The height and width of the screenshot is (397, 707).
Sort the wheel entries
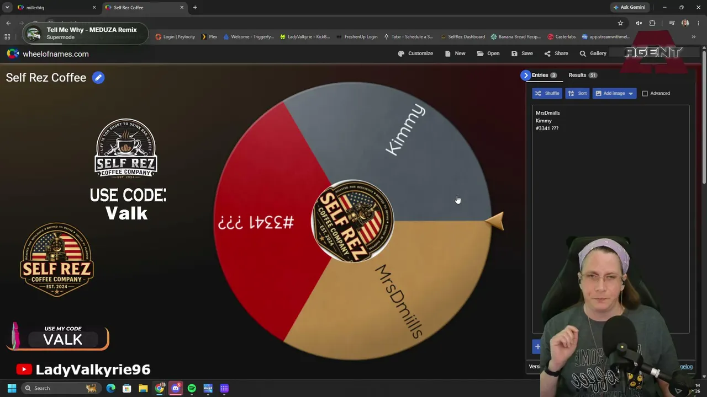coord(577,93)
